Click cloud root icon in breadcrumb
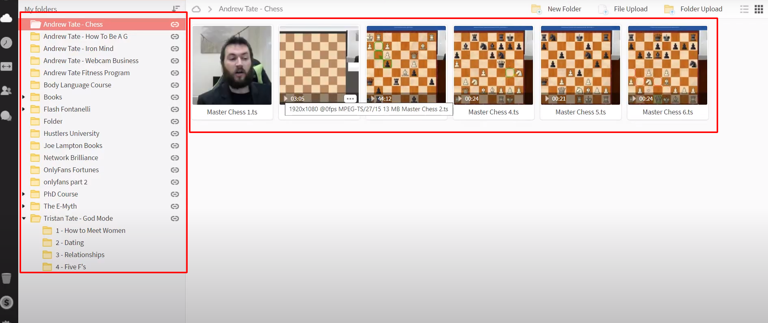The width and height of the screenshot is (768, 323). [x=196, y=9]
